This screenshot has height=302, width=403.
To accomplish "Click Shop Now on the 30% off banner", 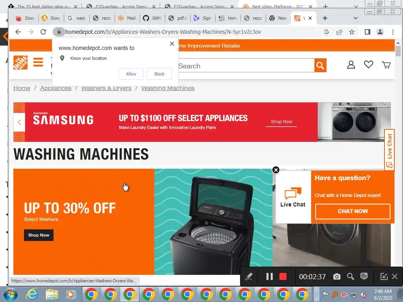I will tap(39, 235).
